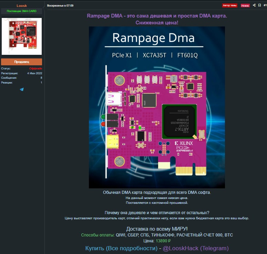Open the Rampage Dma product image
This screenshot has width=267, height=254.
click(x=157, y=107)
